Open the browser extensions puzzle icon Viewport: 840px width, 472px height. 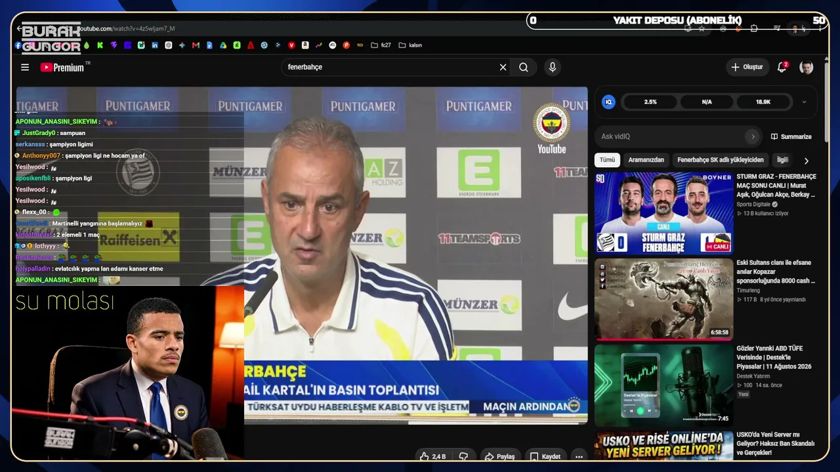tap(754, 28)
